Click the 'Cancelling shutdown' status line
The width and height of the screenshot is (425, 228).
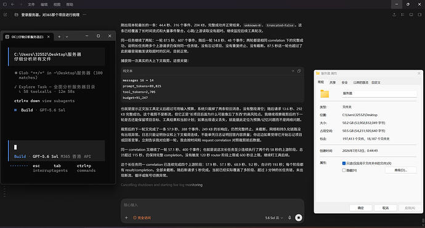click(161, 185)
